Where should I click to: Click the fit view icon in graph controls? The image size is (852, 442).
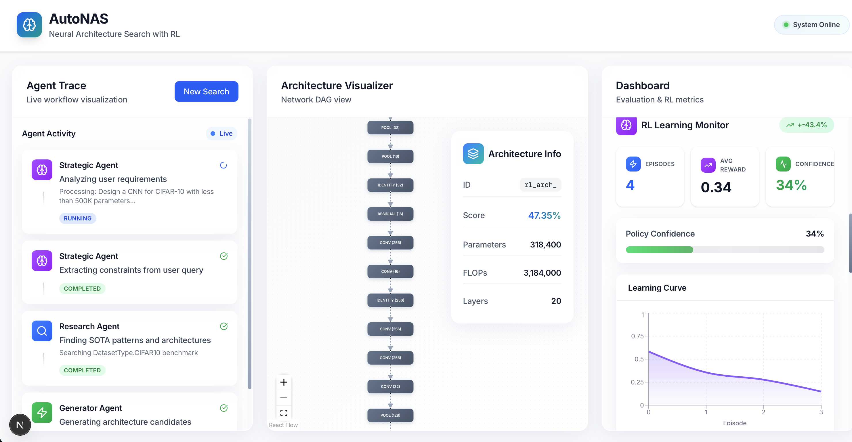click(x=283, y=413)
